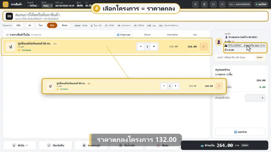Click the เรียกบิลคืน recall bill button
Viewport: 271px width, 152px height.
tap(55, 145)
